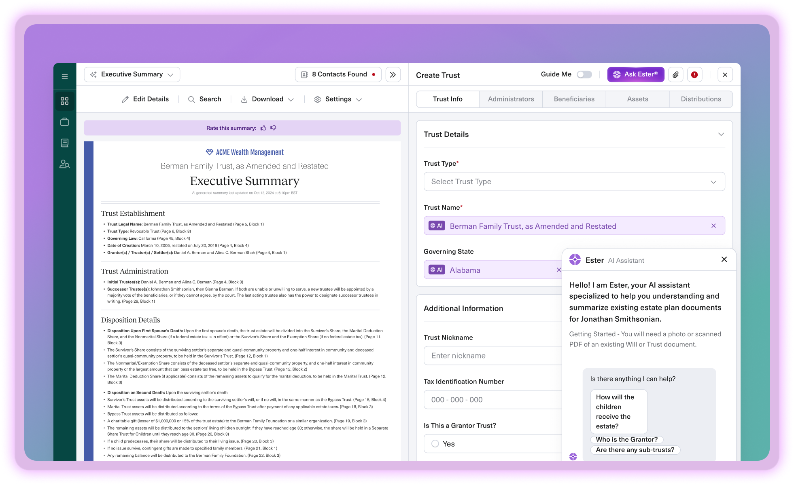Open the hamburger menu in the sidebar
The image size is (794, 485).
[x=65, y=76]
